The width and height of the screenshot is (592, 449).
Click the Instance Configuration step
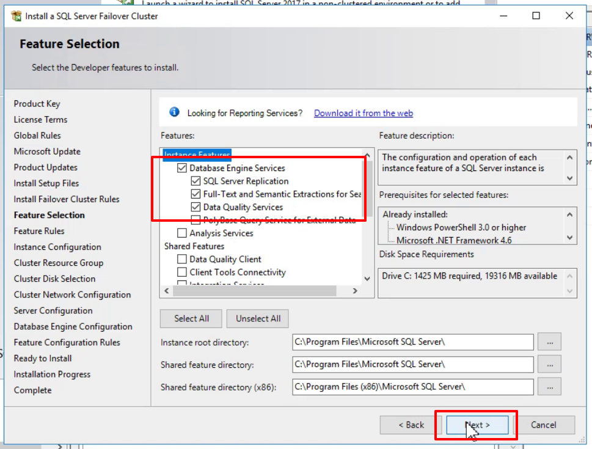(x=57, y=247)
